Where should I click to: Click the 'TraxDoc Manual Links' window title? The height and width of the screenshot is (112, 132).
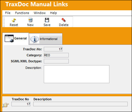point(37,4)
